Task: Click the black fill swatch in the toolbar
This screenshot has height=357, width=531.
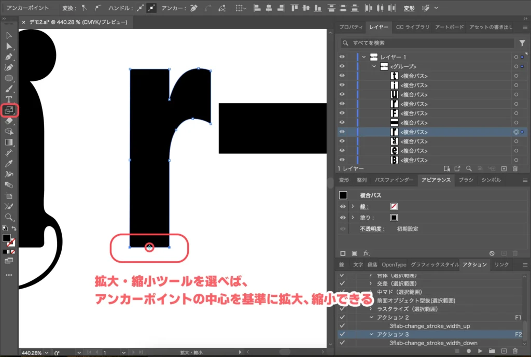Action: click(x=7, y=237)
